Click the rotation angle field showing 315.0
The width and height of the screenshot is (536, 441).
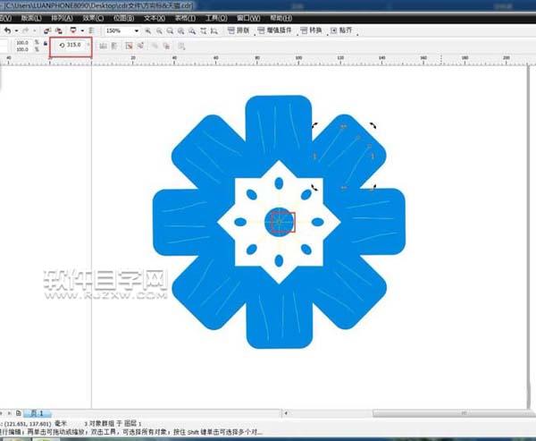[x=73, y=45]
